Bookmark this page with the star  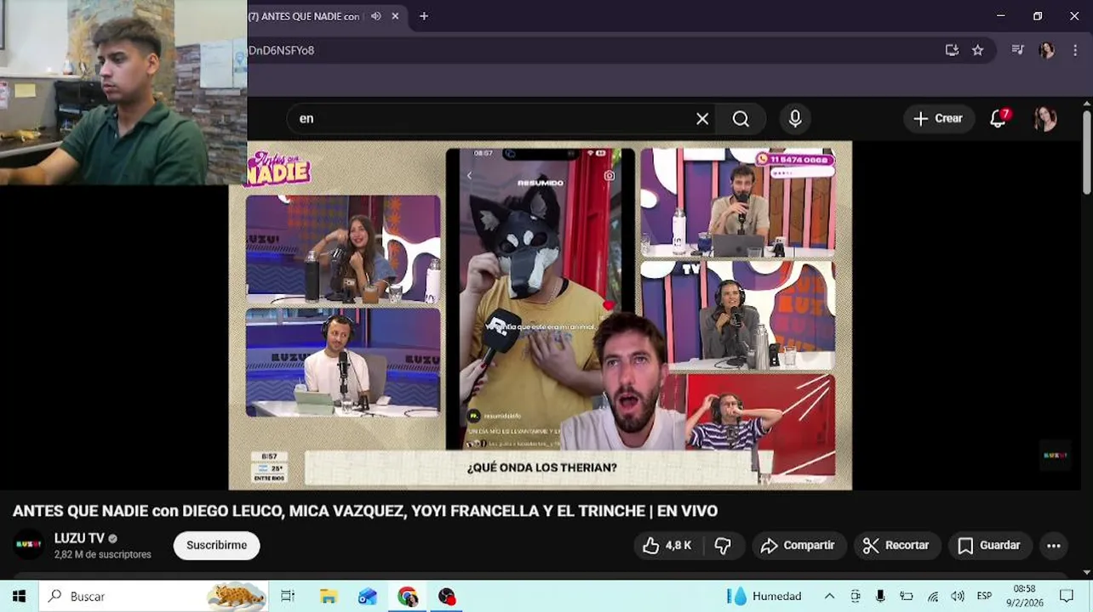tap(978, 50)
